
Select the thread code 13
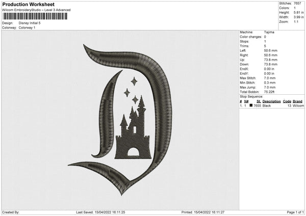click(x=289, y=105)
